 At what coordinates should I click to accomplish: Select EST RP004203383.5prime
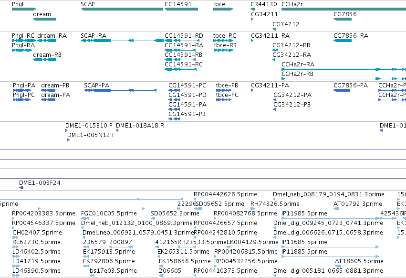(x=43, y=214)
